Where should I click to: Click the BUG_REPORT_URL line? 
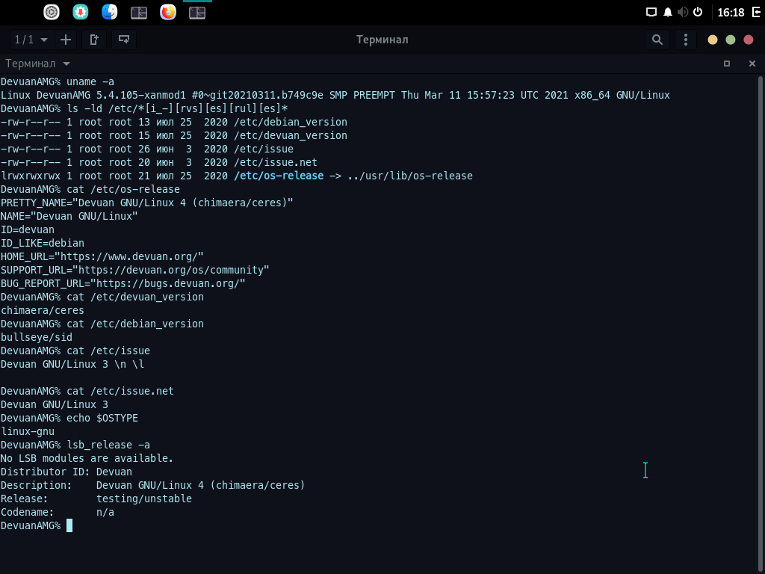(x=123, y=283)
